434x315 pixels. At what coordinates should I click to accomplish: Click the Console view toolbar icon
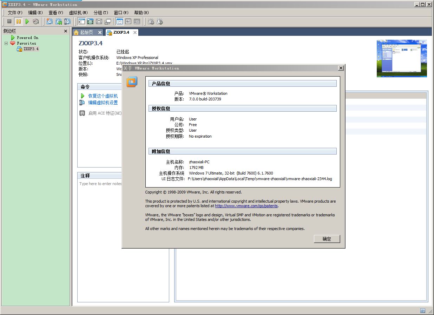(x=137, y=21)
